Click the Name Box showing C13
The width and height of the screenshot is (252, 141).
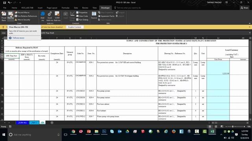point(4,33)
